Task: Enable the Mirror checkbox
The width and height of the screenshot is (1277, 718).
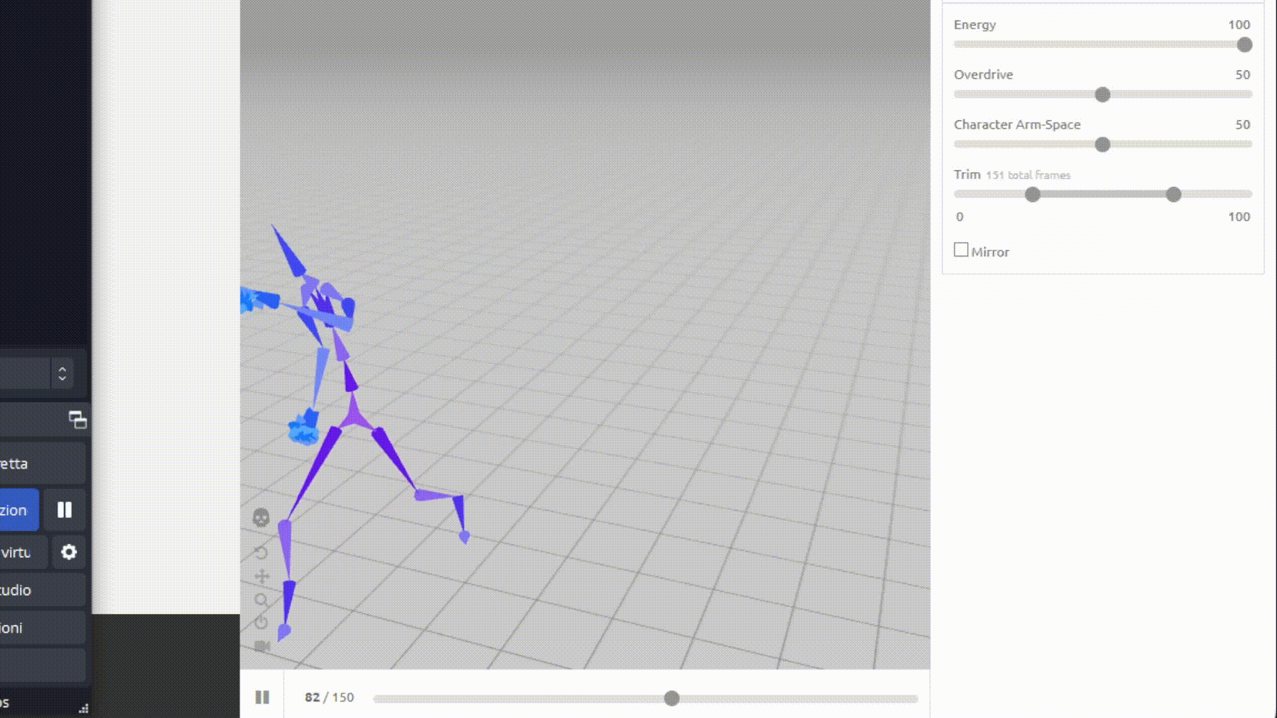Action: (961, 250)
